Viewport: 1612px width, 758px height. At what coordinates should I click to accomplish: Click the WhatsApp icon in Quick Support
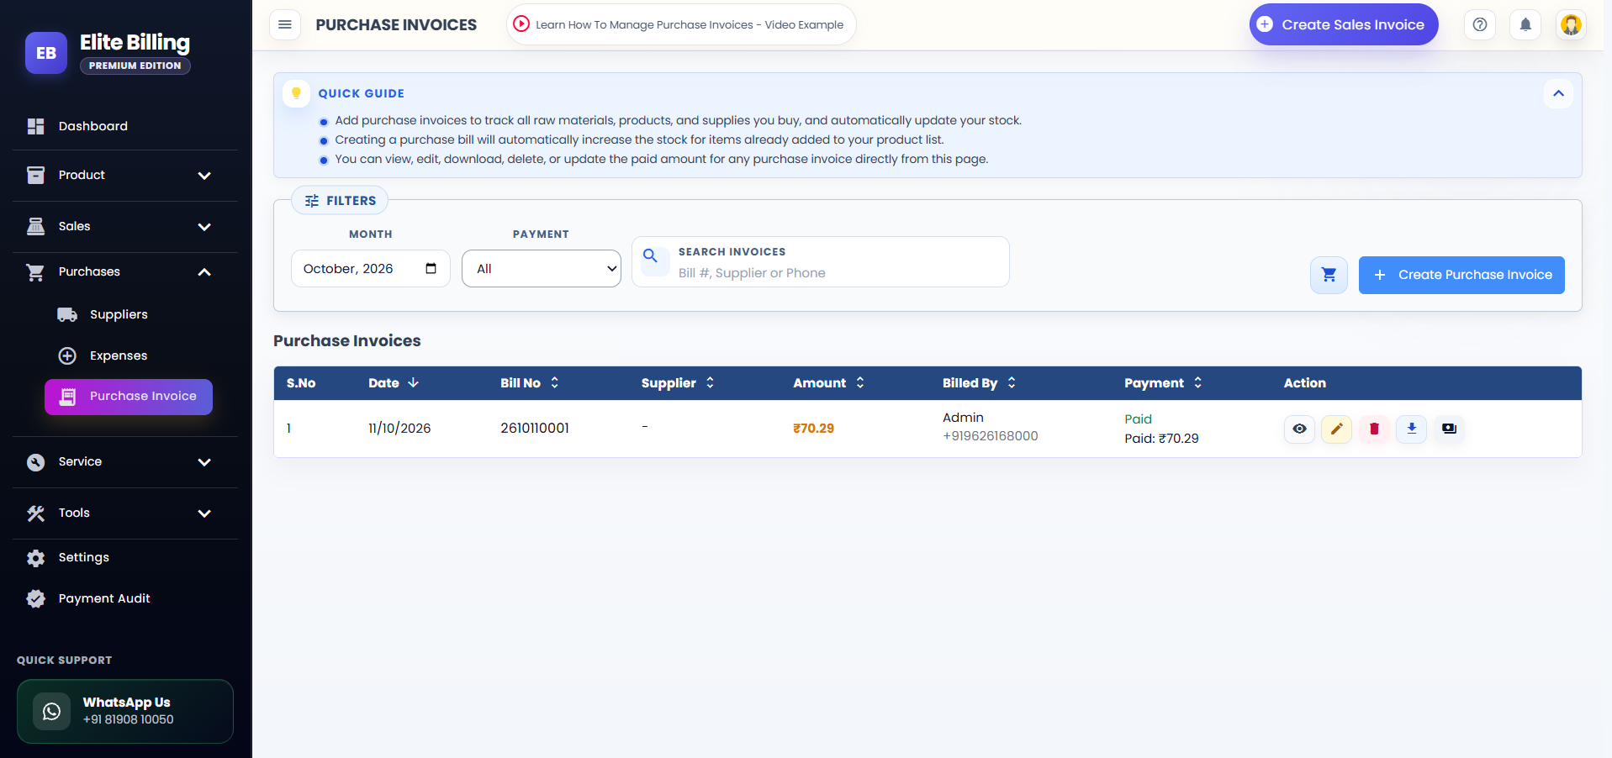tap(52, 711)
